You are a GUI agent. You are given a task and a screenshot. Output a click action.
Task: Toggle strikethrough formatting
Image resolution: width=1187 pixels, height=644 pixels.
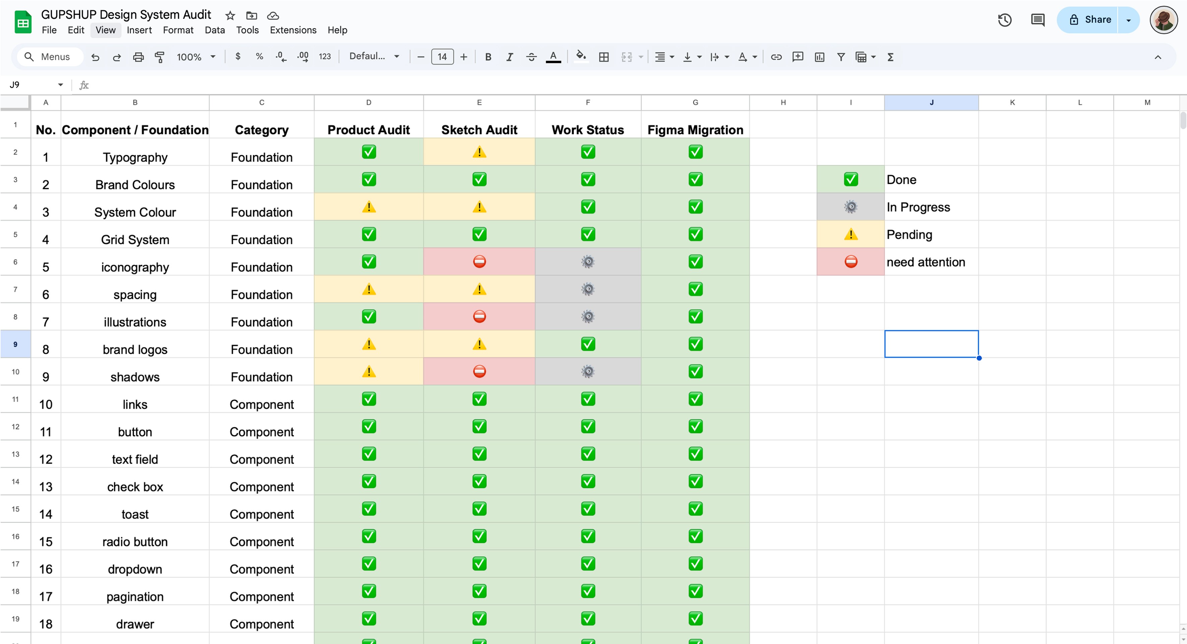tap(531, 57)
